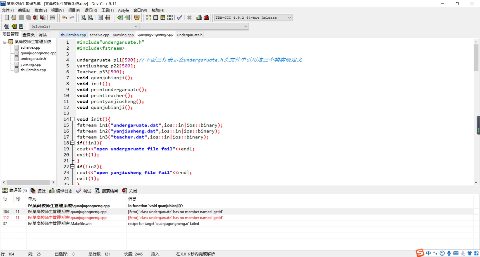480x257 pixels.
Task: Create a new source file from toolbar
Action: click(7, 17)
